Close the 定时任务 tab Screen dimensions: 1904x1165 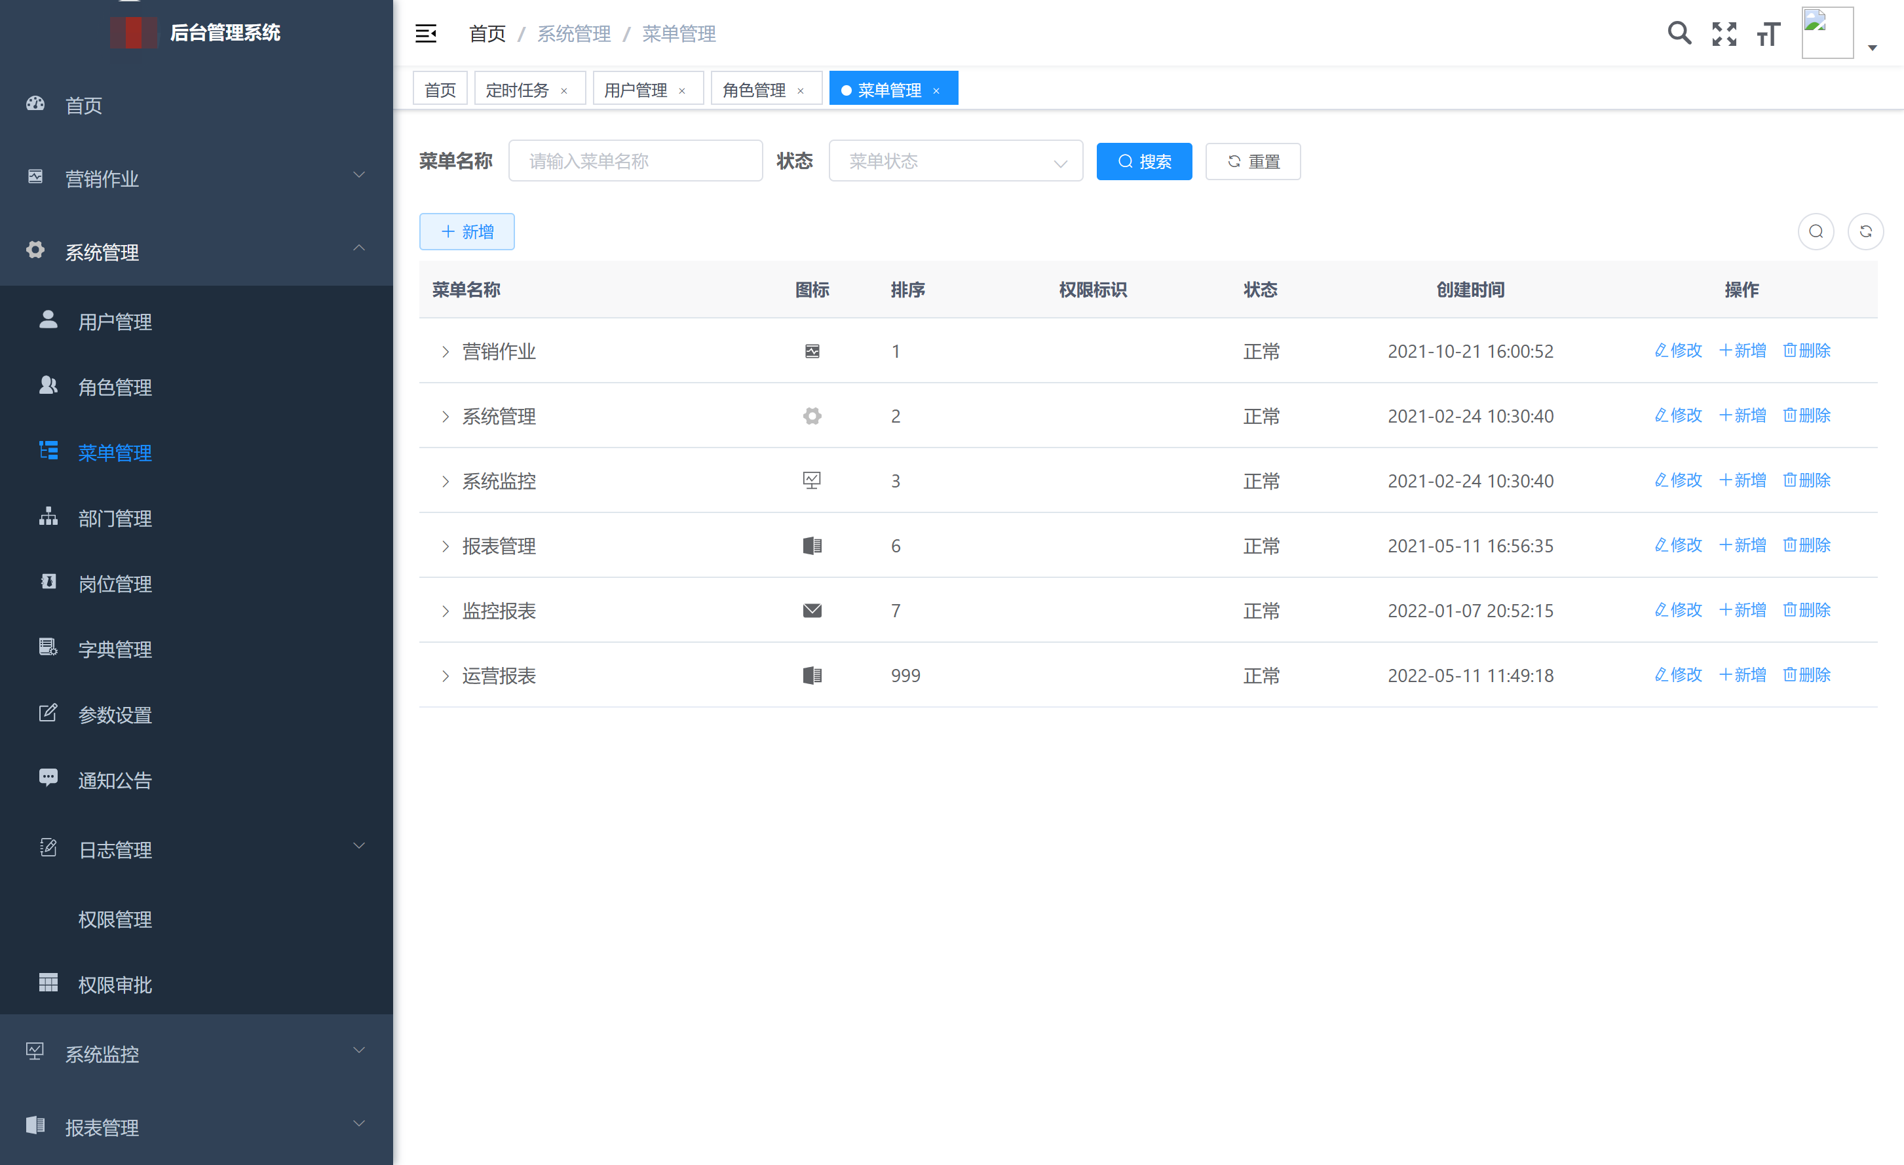(x=564, y=91)
